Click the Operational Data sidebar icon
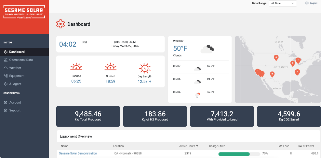This screenshot has height=158, width=321. click(6, 60)
